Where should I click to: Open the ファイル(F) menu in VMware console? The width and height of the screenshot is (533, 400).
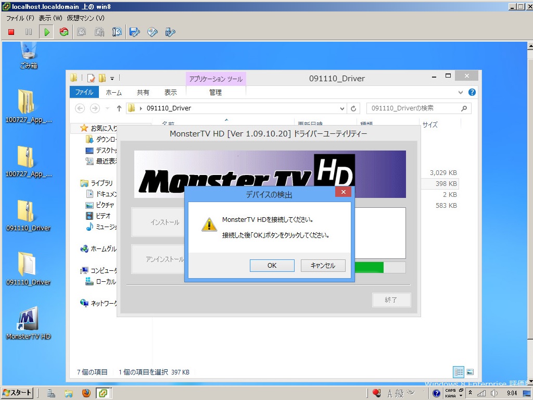[x=20, y=18]
